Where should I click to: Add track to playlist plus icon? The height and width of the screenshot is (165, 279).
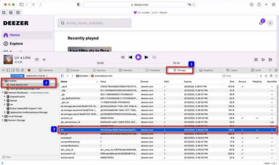(44, 60)
